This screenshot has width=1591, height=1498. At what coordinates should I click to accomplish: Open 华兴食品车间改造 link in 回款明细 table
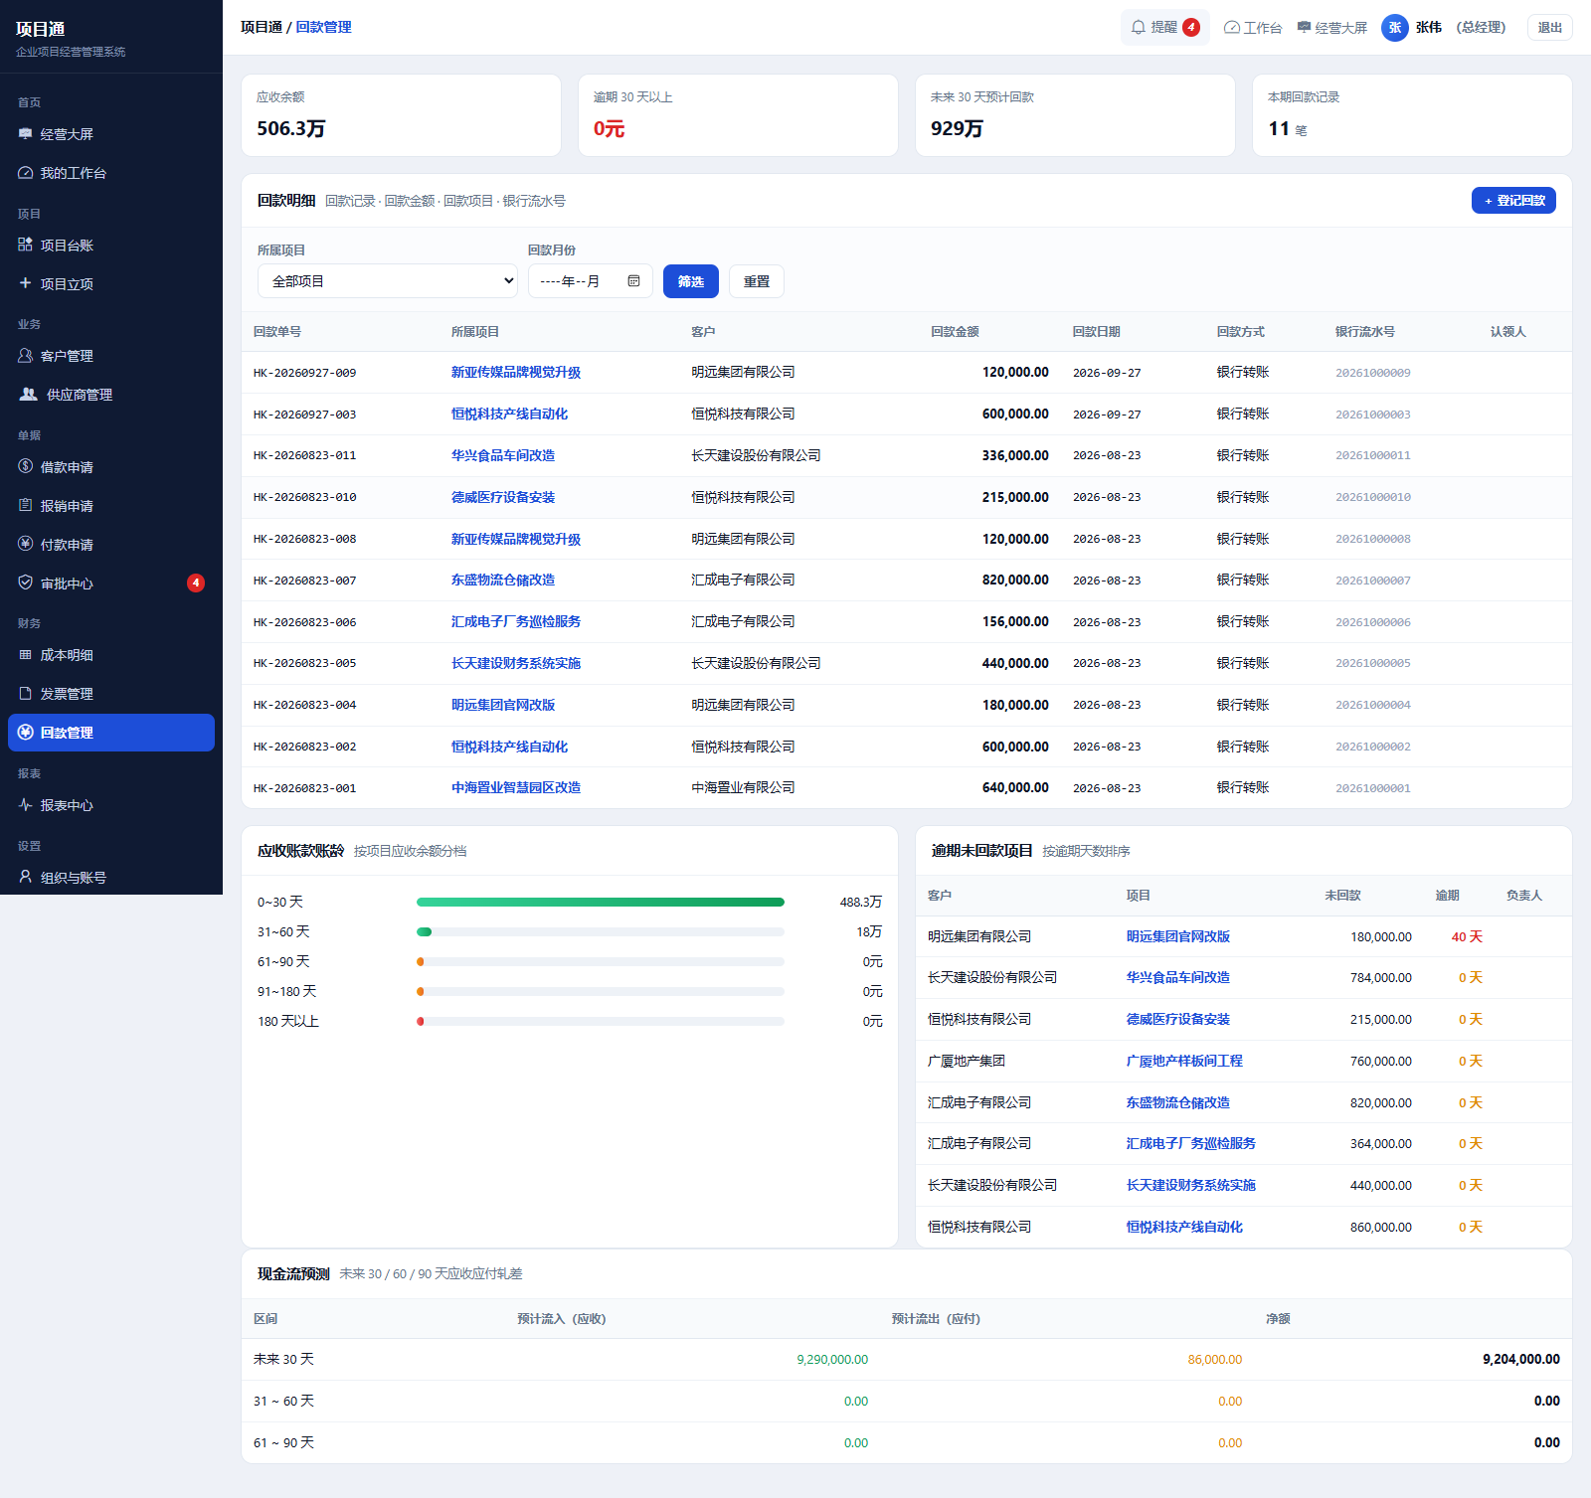click(x=503, y=455)
